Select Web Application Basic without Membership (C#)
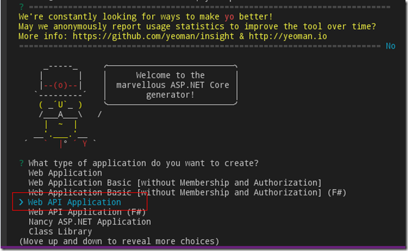408x251 pixels. [x=175, y=183]
